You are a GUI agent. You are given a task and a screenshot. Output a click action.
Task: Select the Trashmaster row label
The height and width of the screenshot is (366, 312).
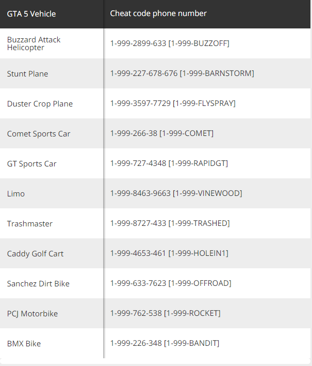[30, 224]
